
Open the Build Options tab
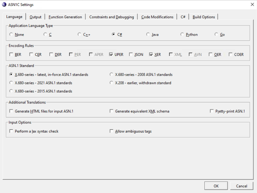204,17
